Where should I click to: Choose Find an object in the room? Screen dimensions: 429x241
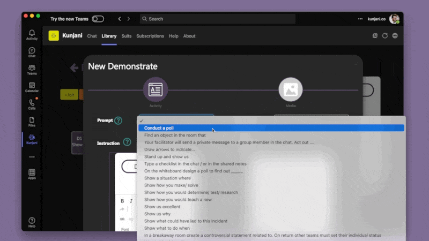tap(271, 135)
